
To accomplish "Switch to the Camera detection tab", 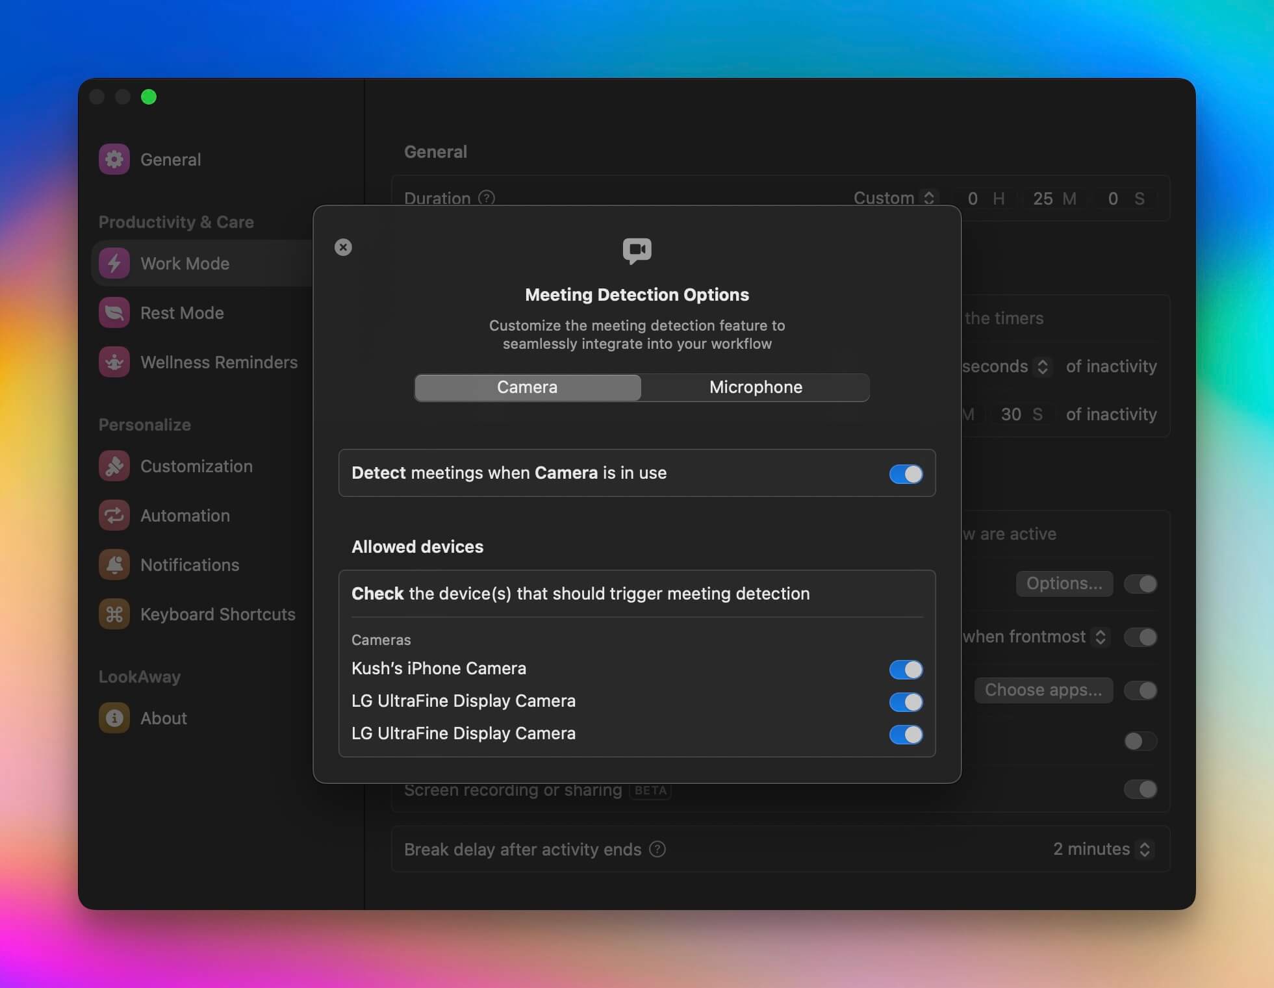I will 528,386.
